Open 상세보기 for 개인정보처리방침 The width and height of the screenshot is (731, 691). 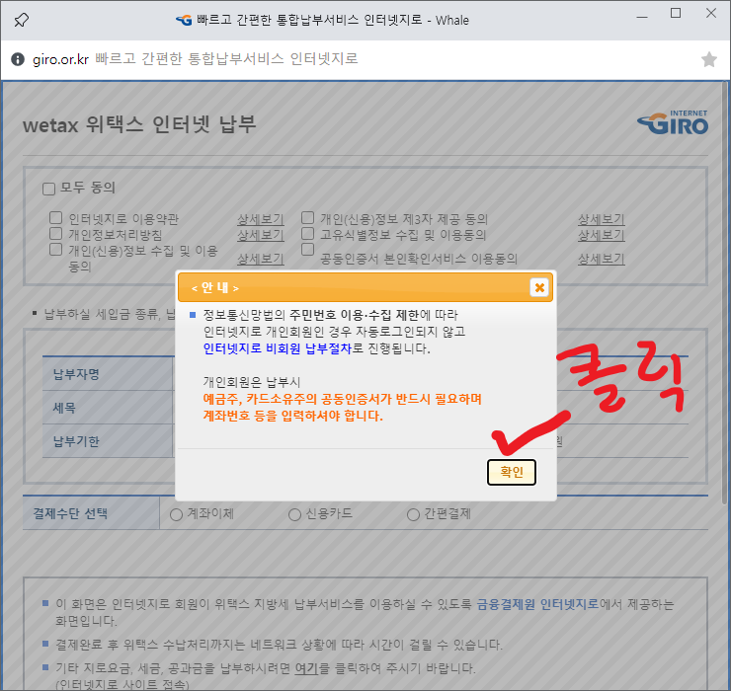pos(261,235)
